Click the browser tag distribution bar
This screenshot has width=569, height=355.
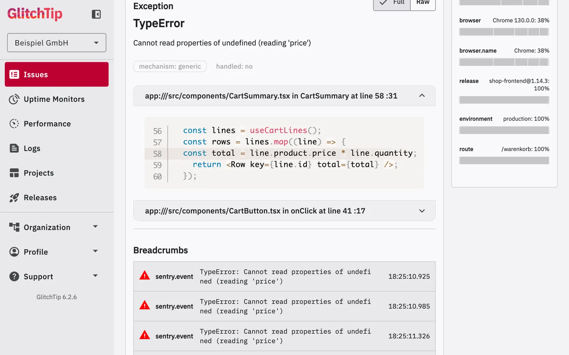click(x=504, y=32)
